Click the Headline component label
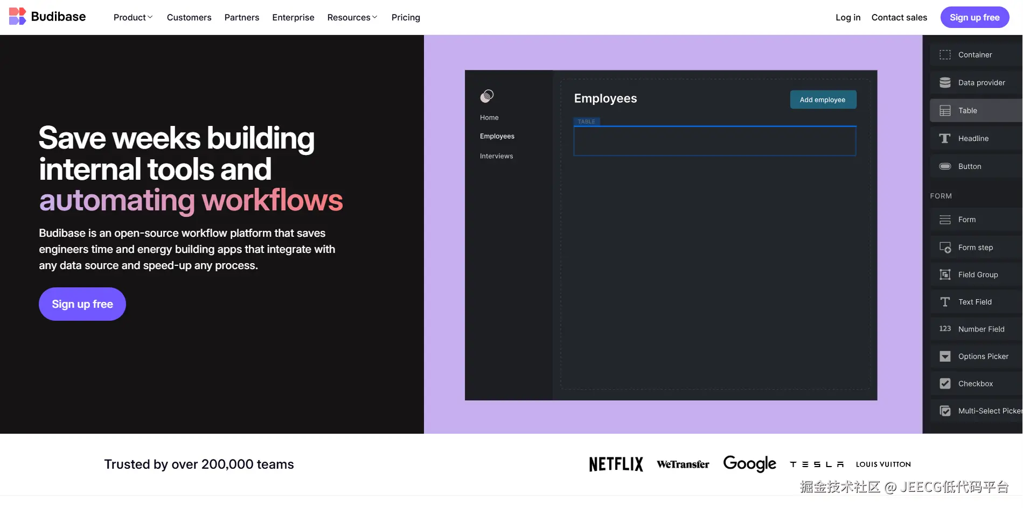1023x508 pixels. point(973,139)
